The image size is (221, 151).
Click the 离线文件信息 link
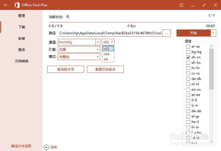point(21,146)
